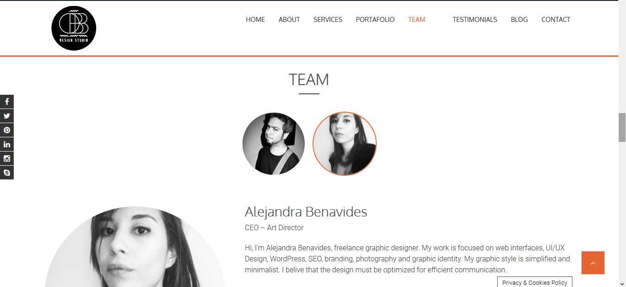Click the page vertical scrollbar thumb
626x287 pixels.
click(622, 127)
